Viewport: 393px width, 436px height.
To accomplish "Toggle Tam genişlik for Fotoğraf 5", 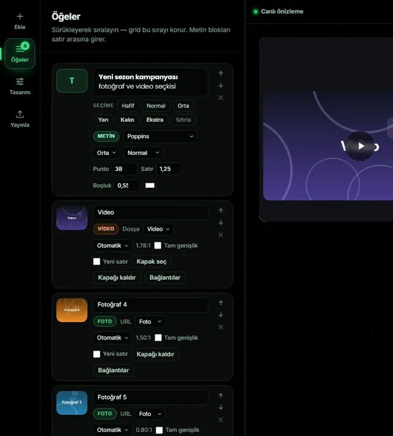I will point(160,430).
